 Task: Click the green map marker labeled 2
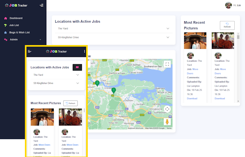point(97,83)
